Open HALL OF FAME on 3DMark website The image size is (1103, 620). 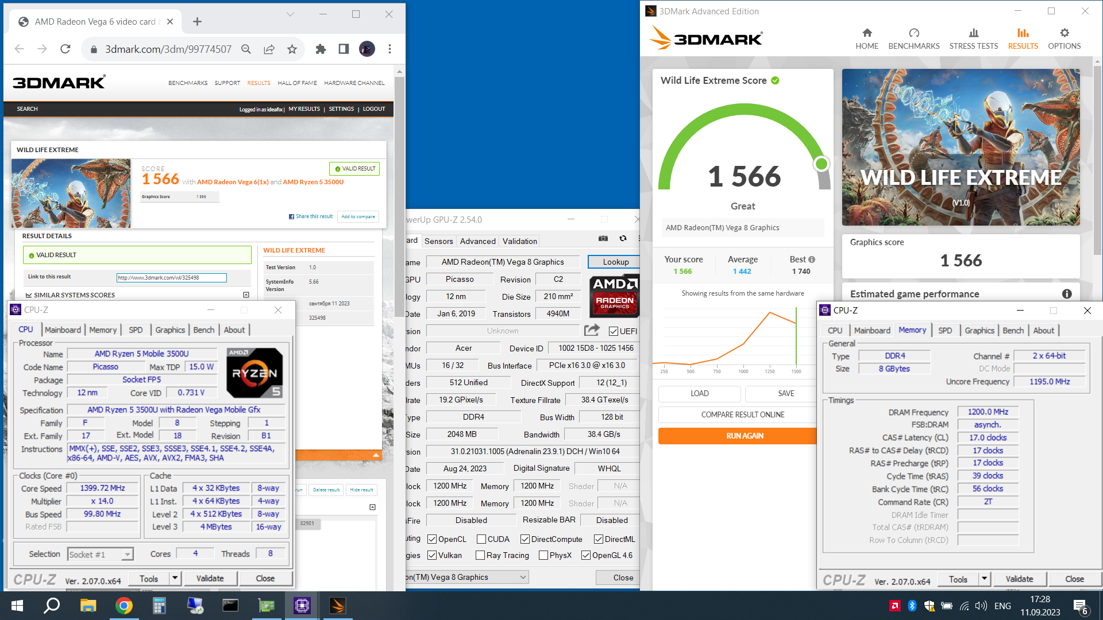pos(297,83)
